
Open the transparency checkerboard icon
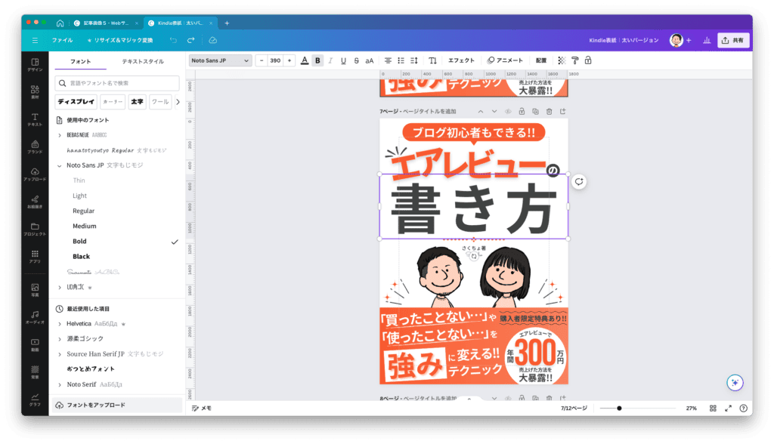pyautogui.click(x=562, y=60)
